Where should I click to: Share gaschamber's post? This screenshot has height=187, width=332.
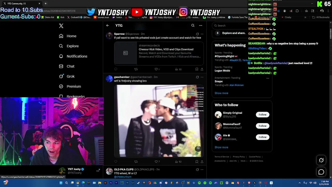202,162
